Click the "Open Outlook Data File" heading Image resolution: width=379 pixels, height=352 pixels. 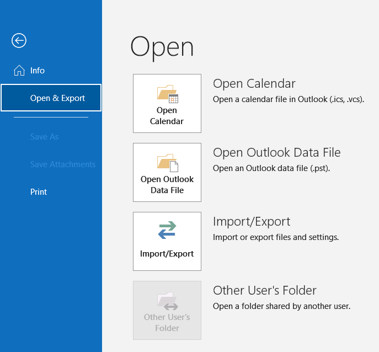pos(276,153)
